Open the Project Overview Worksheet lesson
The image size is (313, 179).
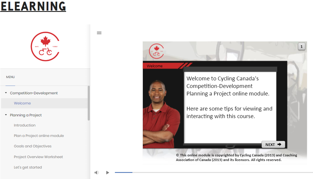tap(38, 157)
